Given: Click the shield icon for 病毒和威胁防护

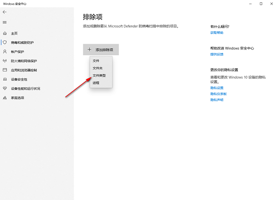Looking at the screenshot, I should [x=5, y=42].
